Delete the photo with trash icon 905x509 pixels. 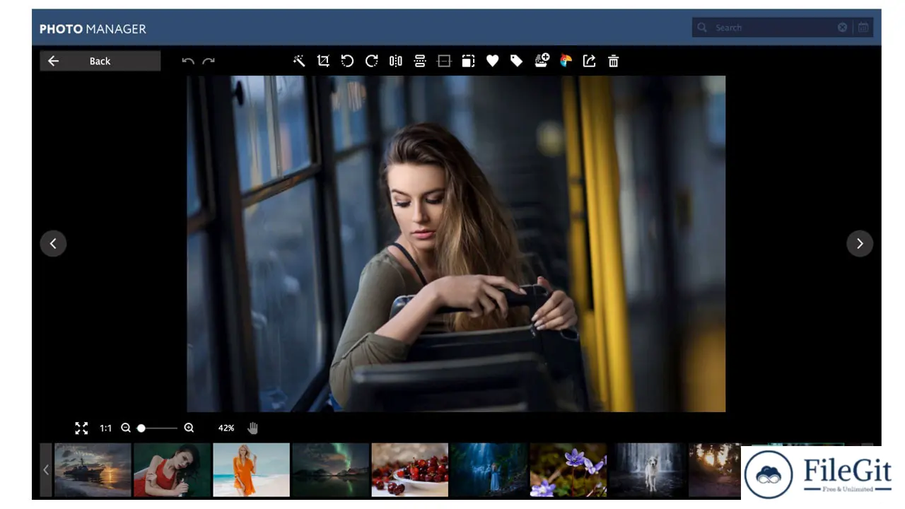[x=614, y=62]
